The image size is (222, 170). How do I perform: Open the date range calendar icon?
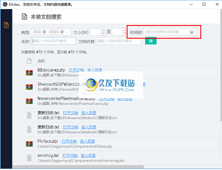192,32
